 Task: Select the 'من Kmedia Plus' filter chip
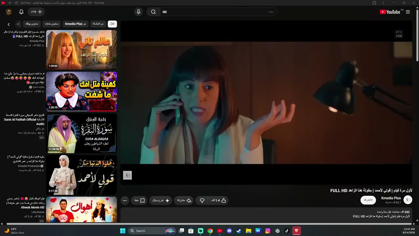tap(76, 24)
